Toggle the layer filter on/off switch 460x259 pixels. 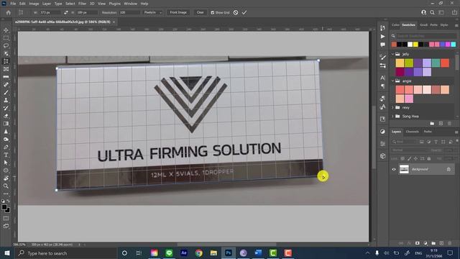[457, 141]
